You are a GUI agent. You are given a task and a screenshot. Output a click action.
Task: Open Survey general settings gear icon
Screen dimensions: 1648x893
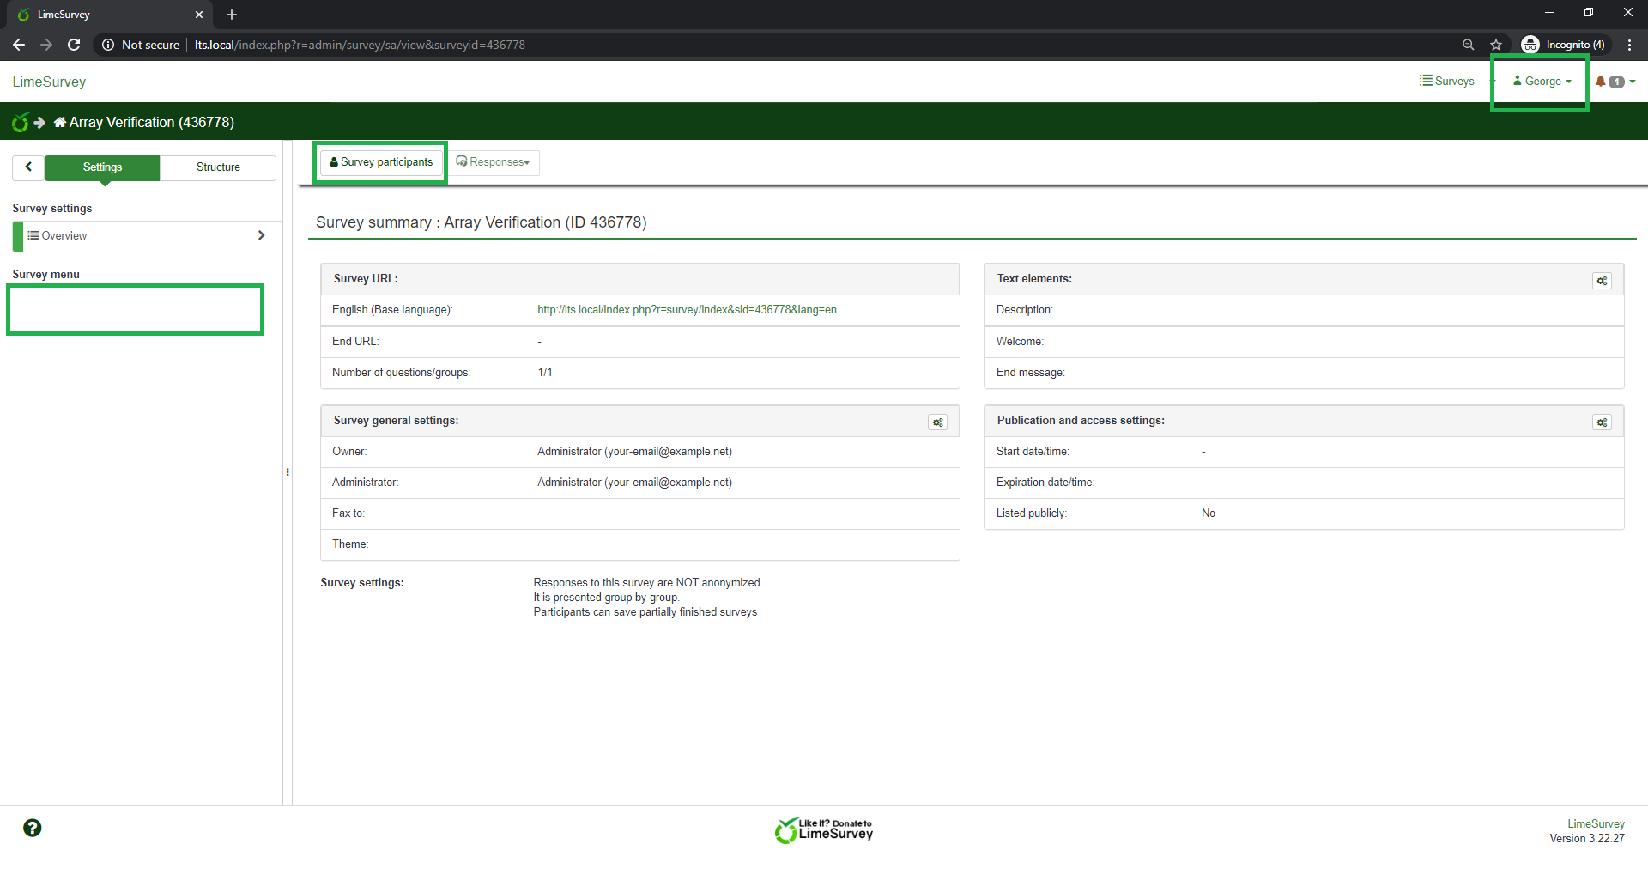tap(937, 422)
